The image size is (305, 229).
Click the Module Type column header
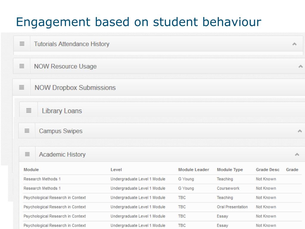pyautogui.click(x=230, y=170)
